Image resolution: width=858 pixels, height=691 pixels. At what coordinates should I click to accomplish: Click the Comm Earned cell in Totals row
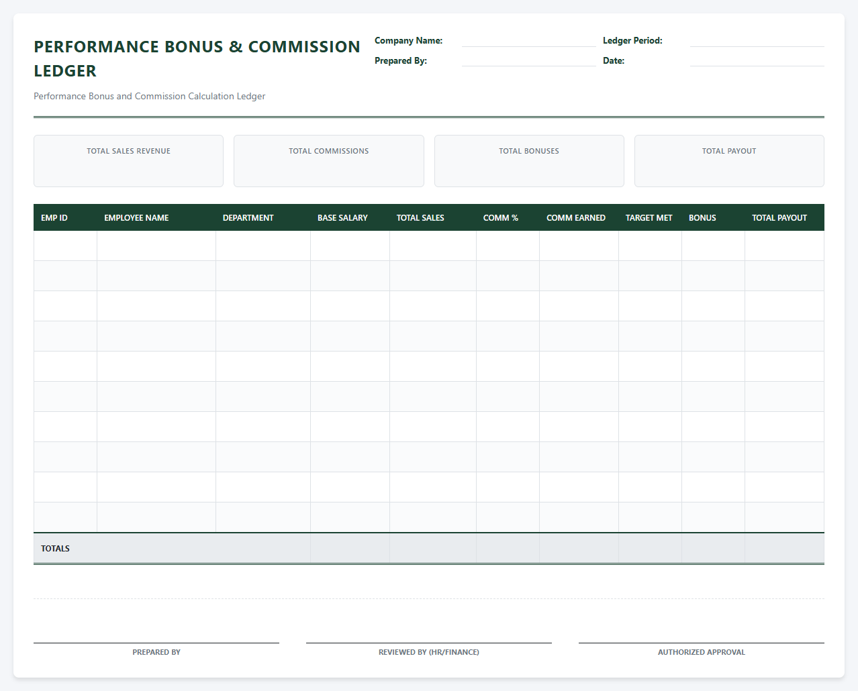click(x=579, y=548)
